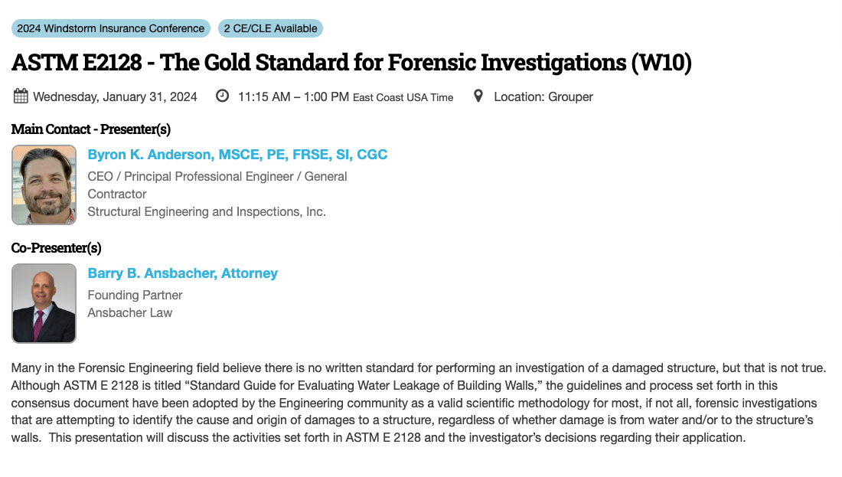Click the Ansbacher Law company name

[x=131, y=312]
